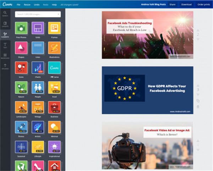Open the I love Canva category
This screenshot has width=213, height=171.
(x=54, y=68)
